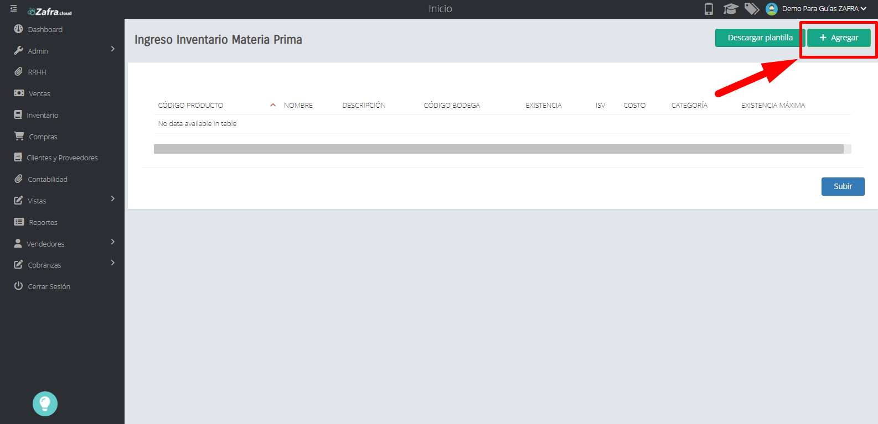878x424 pixels.
Task: Click the Reportes list icon
Action: click(x=19, y=222)
